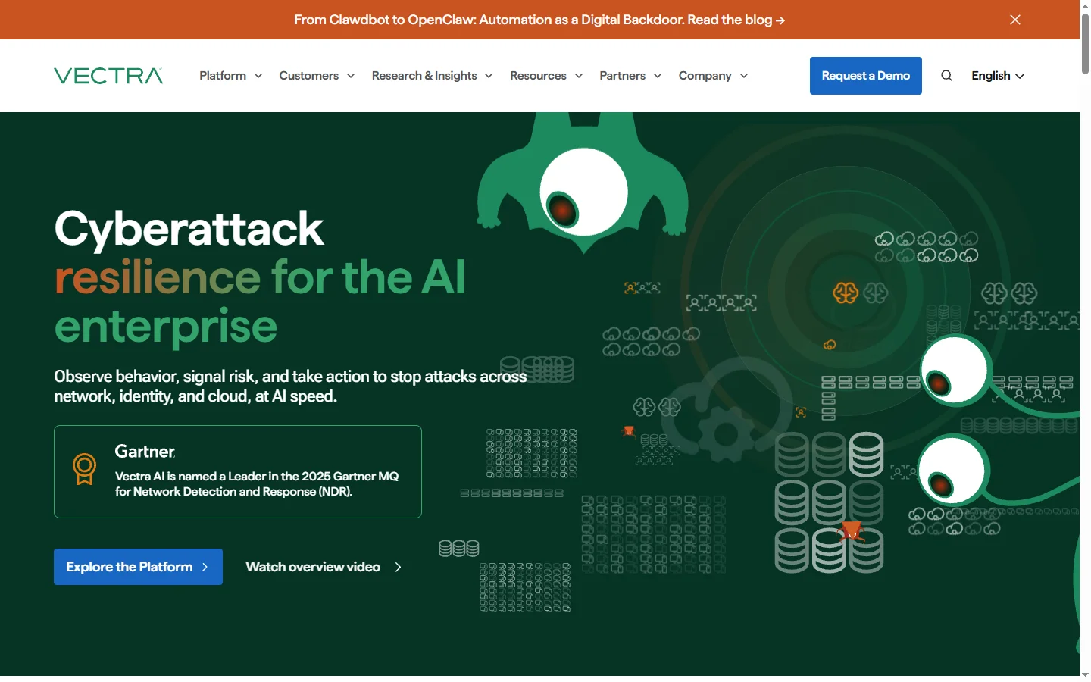Screen dimensions: 1091x682
Task: Expand the Company dropdown chevron
Action: pyautogui.click(x=744, y=76)
